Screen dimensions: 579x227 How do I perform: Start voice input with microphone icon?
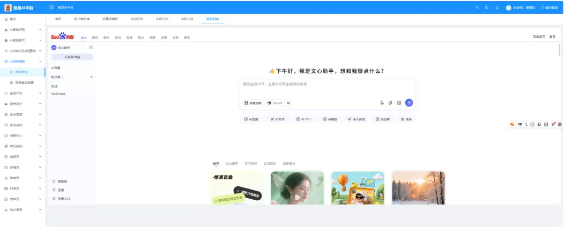[382, 103]
